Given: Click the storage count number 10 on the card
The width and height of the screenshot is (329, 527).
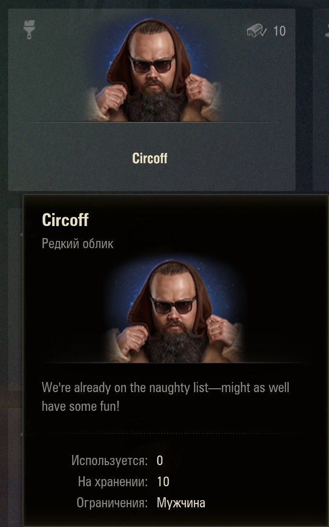Looking at the screenshot, I should 279,31.
